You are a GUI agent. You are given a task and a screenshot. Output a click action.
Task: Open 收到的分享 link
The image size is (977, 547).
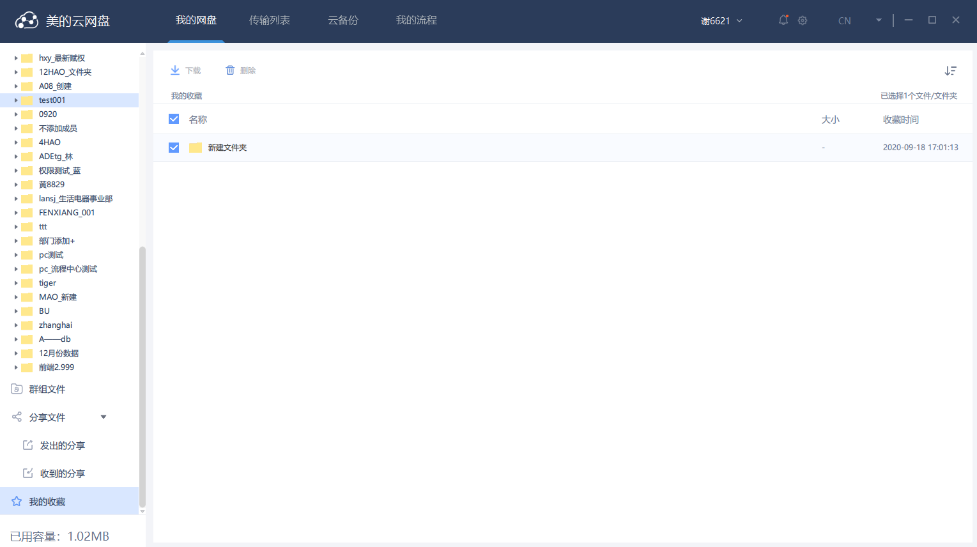point(63,474)
